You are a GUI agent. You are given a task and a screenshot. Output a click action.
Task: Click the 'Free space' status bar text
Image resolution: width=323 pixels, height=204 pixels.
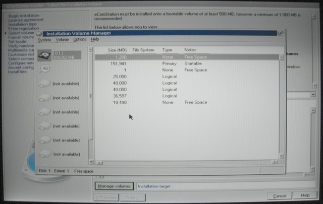(x=84, y=171)
